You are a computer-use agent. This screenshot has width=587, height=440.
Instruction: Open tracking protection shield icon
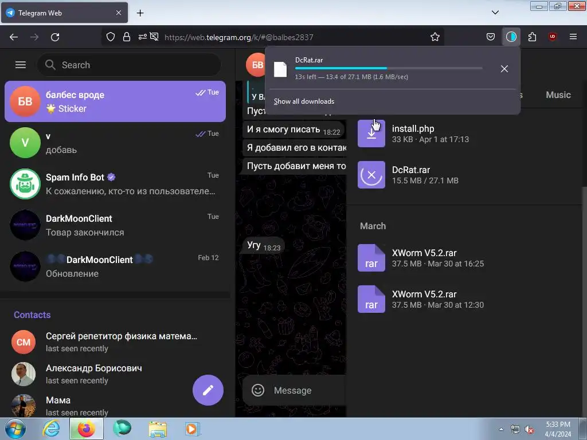coord(111,37)
